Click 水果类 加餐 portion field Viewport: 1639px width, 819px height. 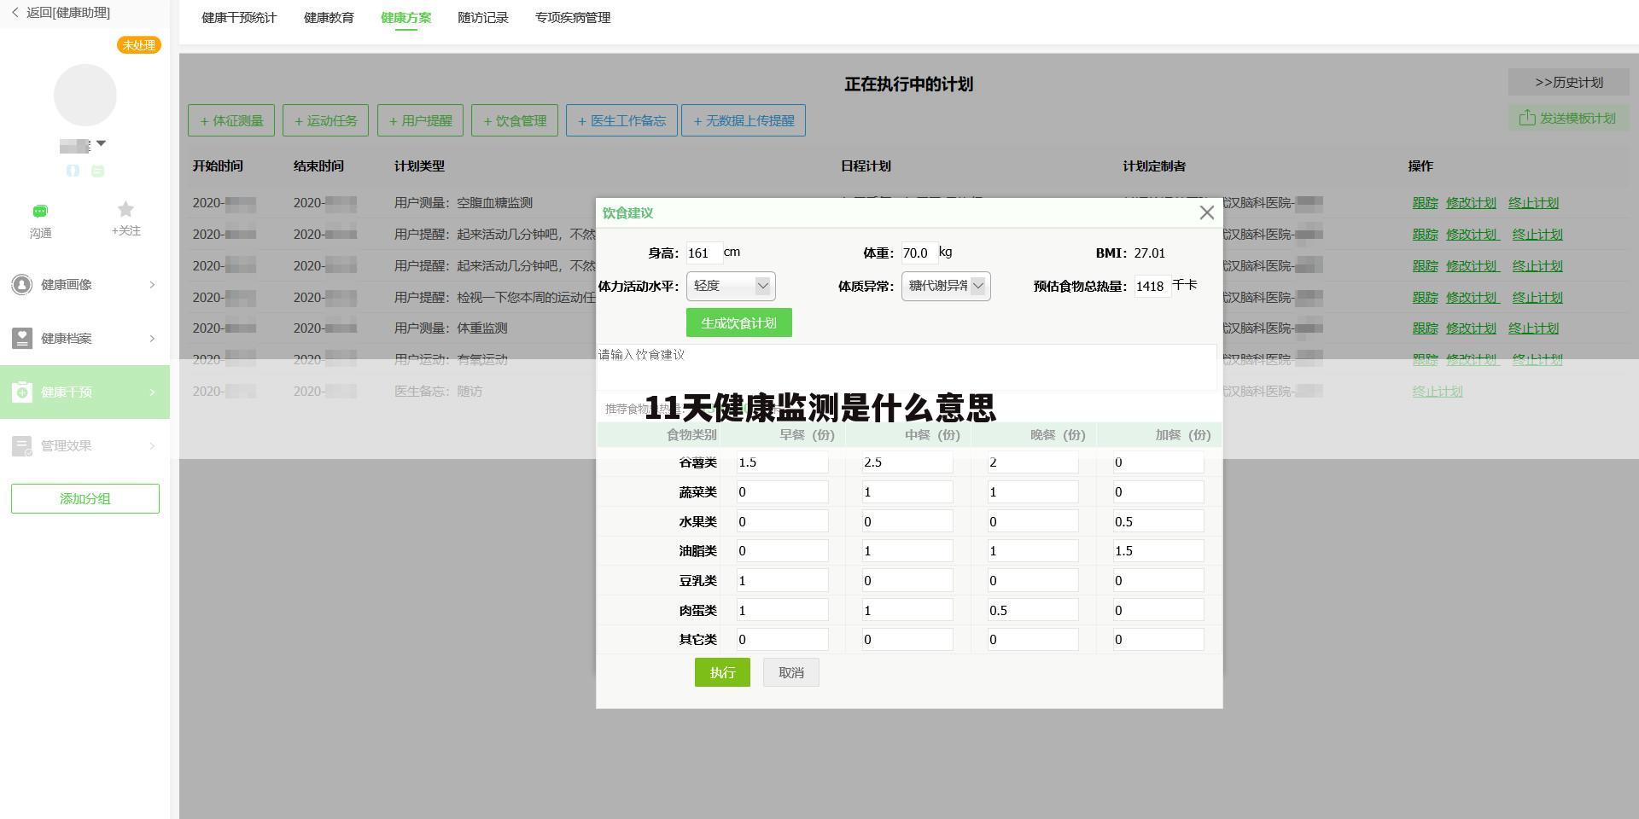(1158, 521)
